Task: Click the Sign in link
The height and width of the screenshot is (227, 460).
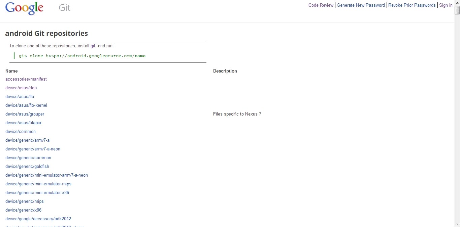Action: (446, 5)
